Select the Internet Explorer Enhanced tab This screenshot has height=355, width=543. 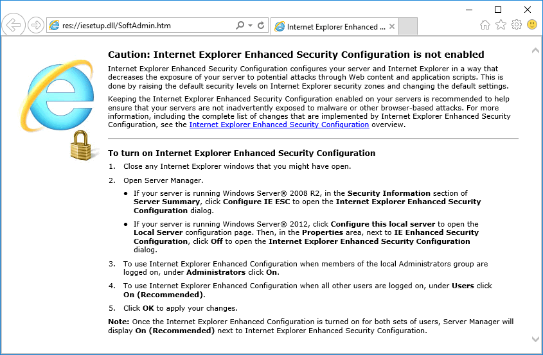335,27
